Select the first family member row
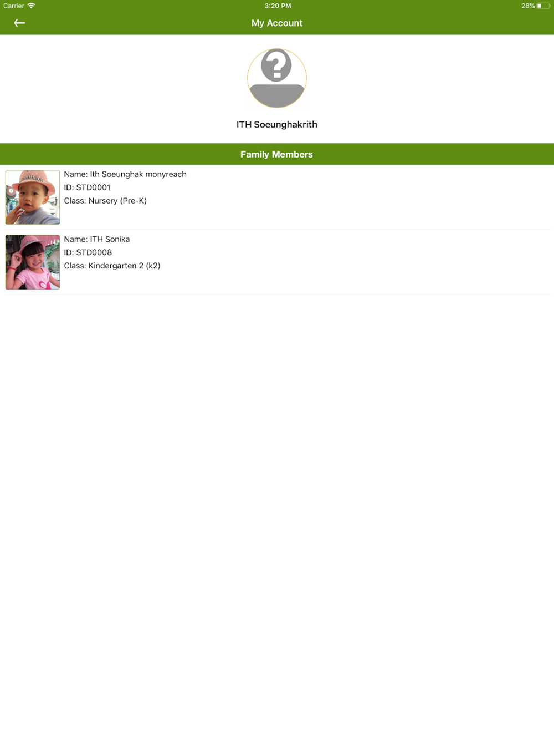554x740 pixels. tap(277, 197)
